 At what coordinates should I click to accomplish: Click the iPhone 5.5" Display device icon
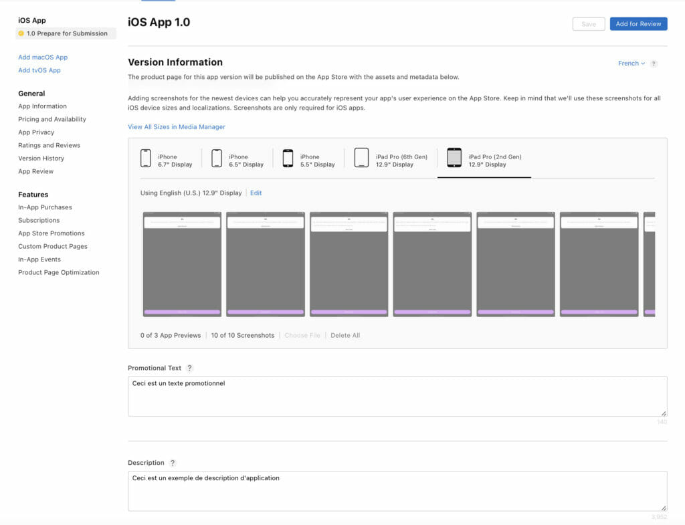(288, 159)
